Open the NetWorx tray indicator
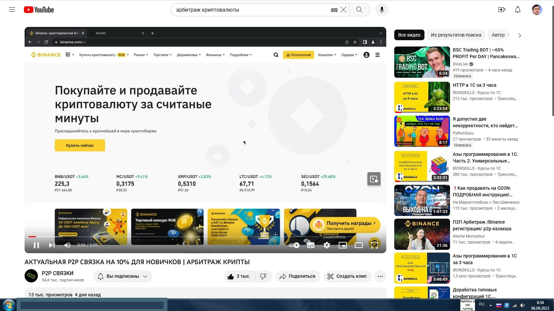 [467, 305]
